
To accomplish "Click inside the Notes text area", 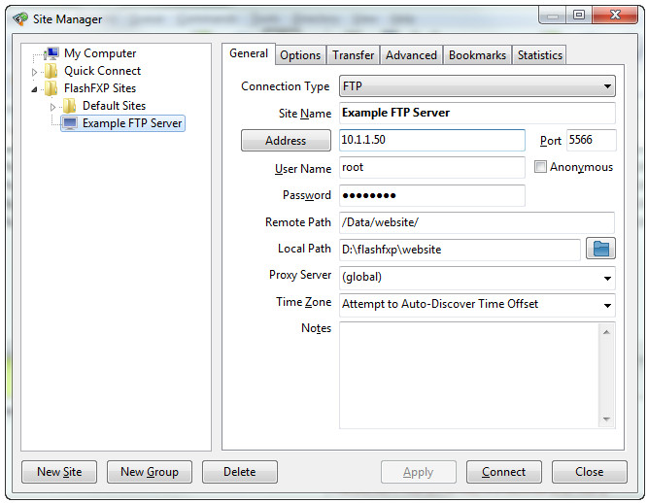I will 469,376.
